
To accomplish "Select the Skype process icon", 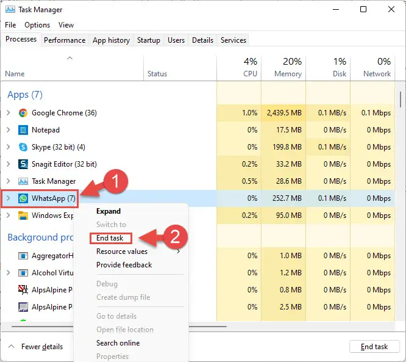I will click(23, 147).
